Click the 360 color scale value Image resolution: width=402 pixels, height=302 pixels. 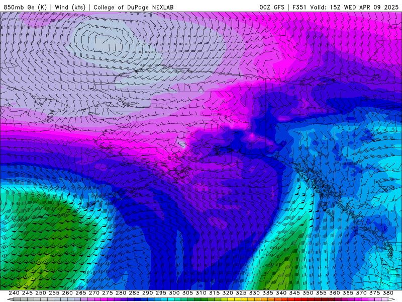pos(334,293)
